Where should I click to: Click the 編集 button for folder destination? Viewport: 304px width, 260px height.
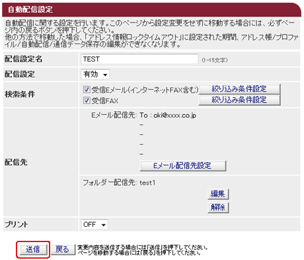pyautogui.click(x=218, y=194)
